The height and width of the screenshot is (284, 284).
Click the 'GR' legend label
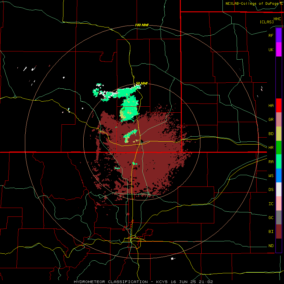[271, 120]
